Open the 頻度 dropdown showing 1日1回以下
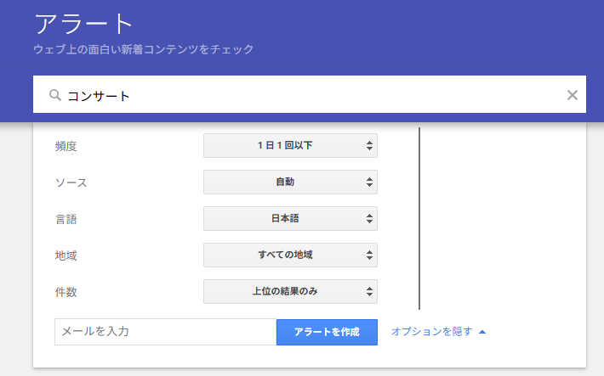Screen dimensions: 604x376 289,145
